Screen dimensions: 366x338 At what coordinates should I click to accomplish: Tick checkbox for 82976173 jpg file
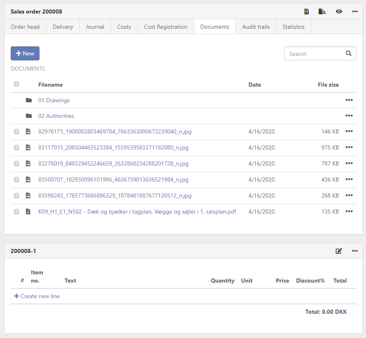pos(16,132)
